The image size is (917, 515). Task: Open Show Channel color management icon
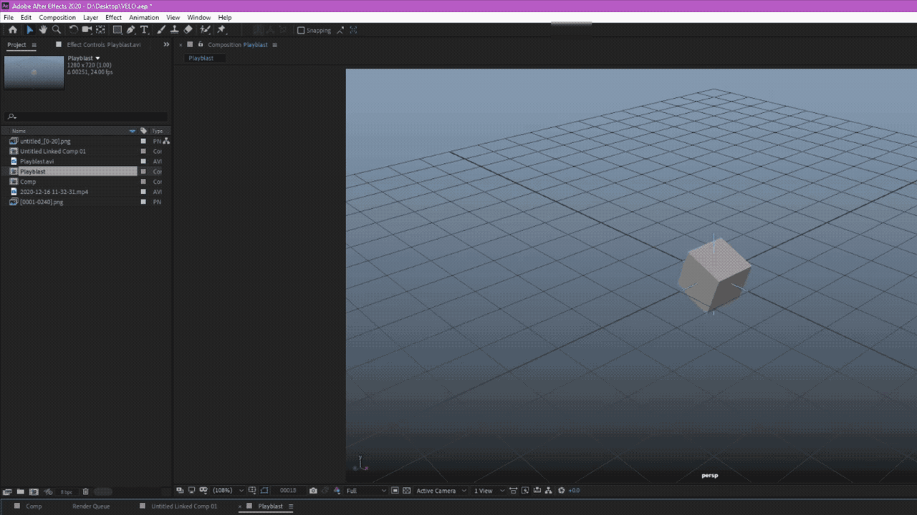coord(337,491)
